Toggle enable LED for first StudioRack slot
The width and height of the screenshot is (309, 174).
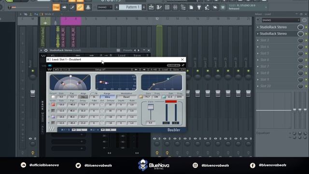[306, 27]
